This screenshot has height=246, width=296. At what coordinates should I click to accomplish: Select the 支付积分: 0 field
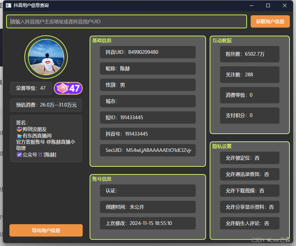[250, 116]
